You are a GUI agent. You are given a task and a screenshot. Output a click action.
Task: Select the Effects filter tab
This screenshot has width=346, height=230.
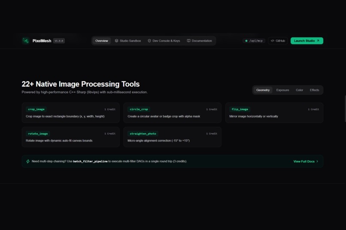pos(314,90)
